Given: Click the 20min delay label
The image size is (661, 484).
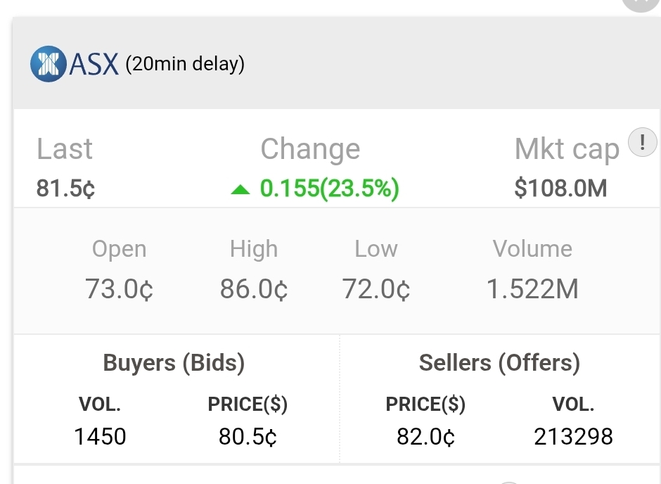Looking at the screenshot, I should pyautogui.click(x=185, y=64).
